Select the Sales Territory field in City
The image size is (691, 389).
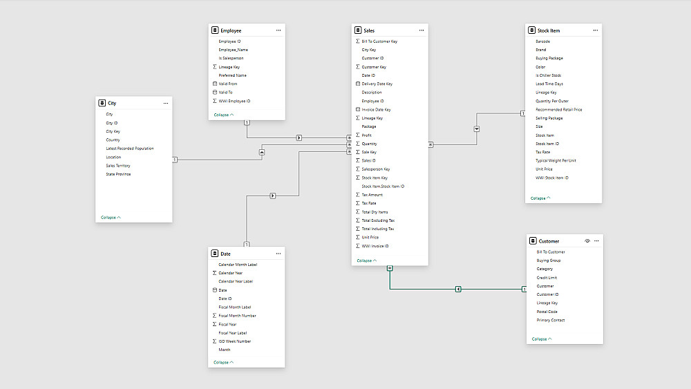click(x=118, y=166)
